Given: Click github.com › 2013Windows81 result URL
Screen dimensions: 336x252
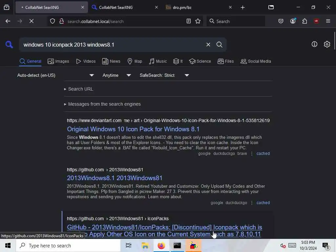Looking at the screenshot, I should 105,170.
